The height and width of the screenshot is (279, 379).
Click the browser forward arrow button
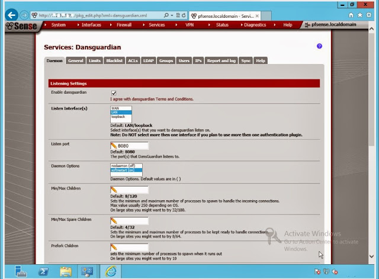click(x=24, y=15)
